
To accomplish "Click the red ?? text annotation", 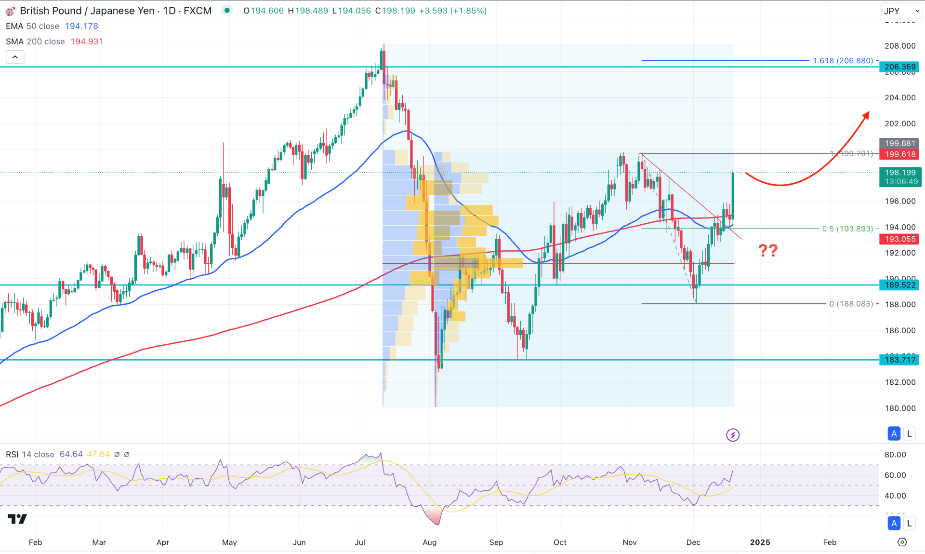I will [x=768, y=250].
